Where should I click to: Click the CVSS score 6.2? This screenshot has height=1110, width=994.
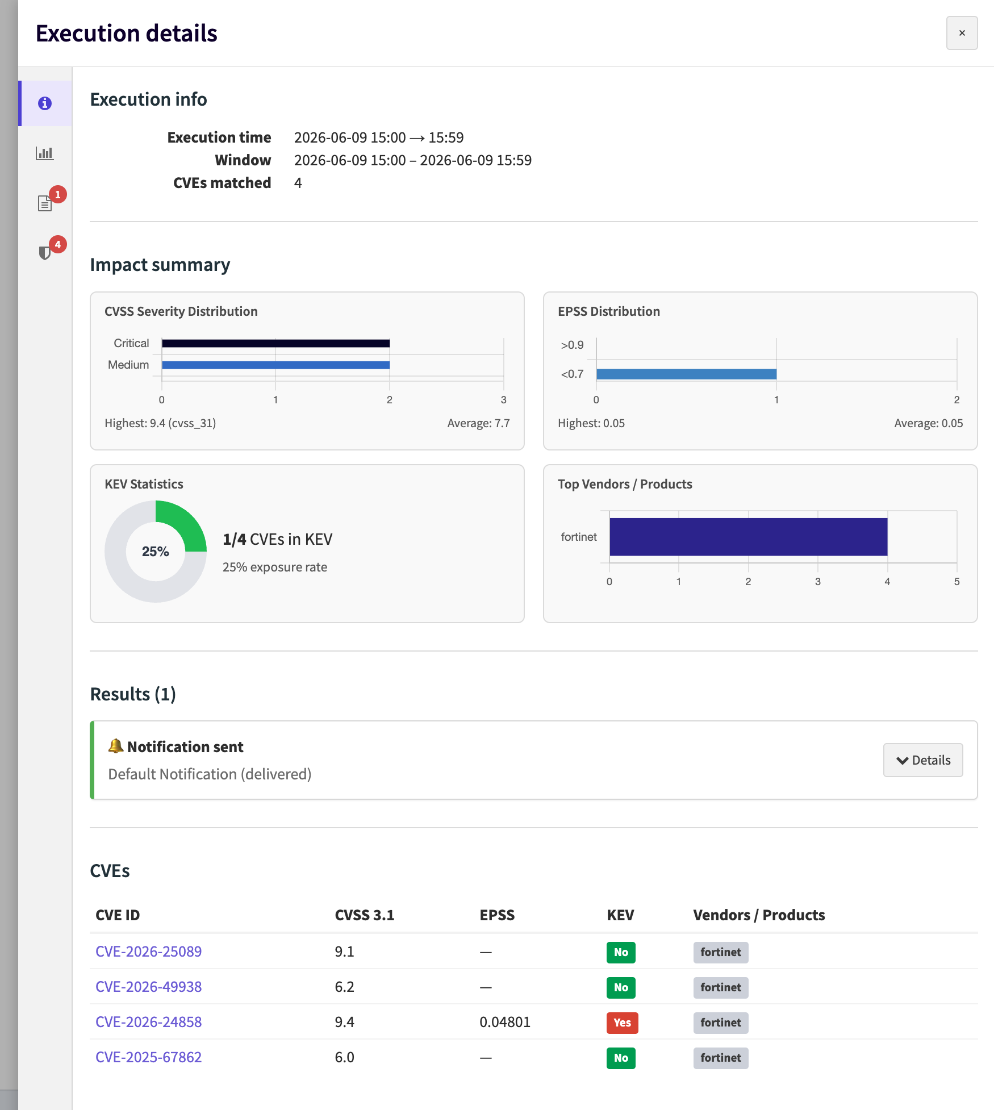[x=344, y=987]
